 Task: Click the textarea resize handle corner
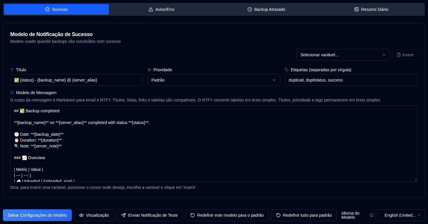[x=415, y=180]
